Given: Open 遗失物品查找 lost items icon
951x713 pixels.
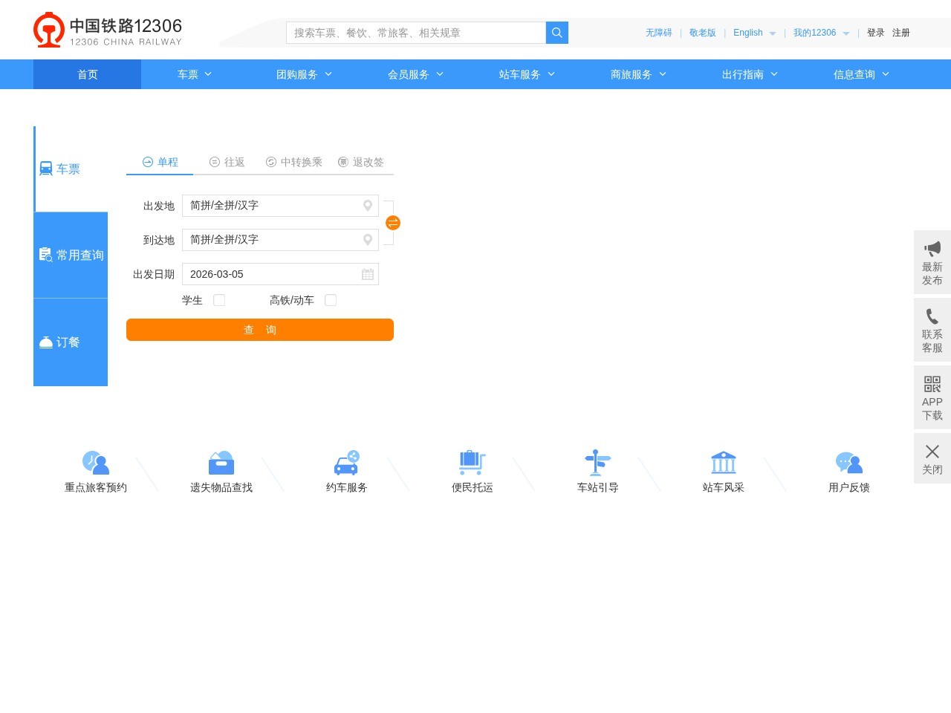Looking at the screenshot, I should click(x=221, y=463).
